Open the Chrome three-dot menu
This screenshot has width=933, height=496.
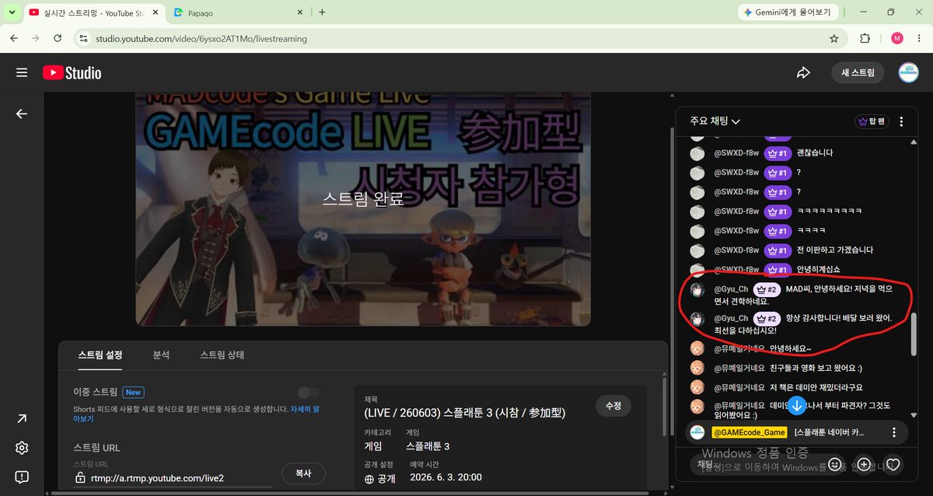tap(919, 38)
